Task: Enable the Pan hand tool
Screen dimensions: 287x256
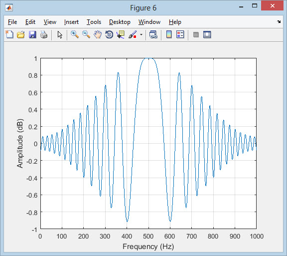Action: tap(98, 34)
